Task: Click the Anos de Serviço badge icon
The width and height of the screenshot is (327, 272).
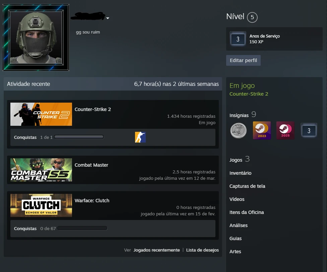Action: pos(238,39)
